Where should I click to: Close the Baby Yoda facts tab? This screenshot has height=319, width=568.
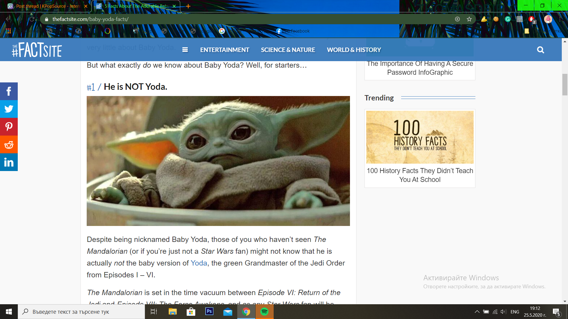tap(174, 6)
